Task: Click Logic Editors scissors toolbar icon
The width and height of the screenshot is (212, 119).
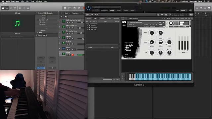Action: point(28,8)
